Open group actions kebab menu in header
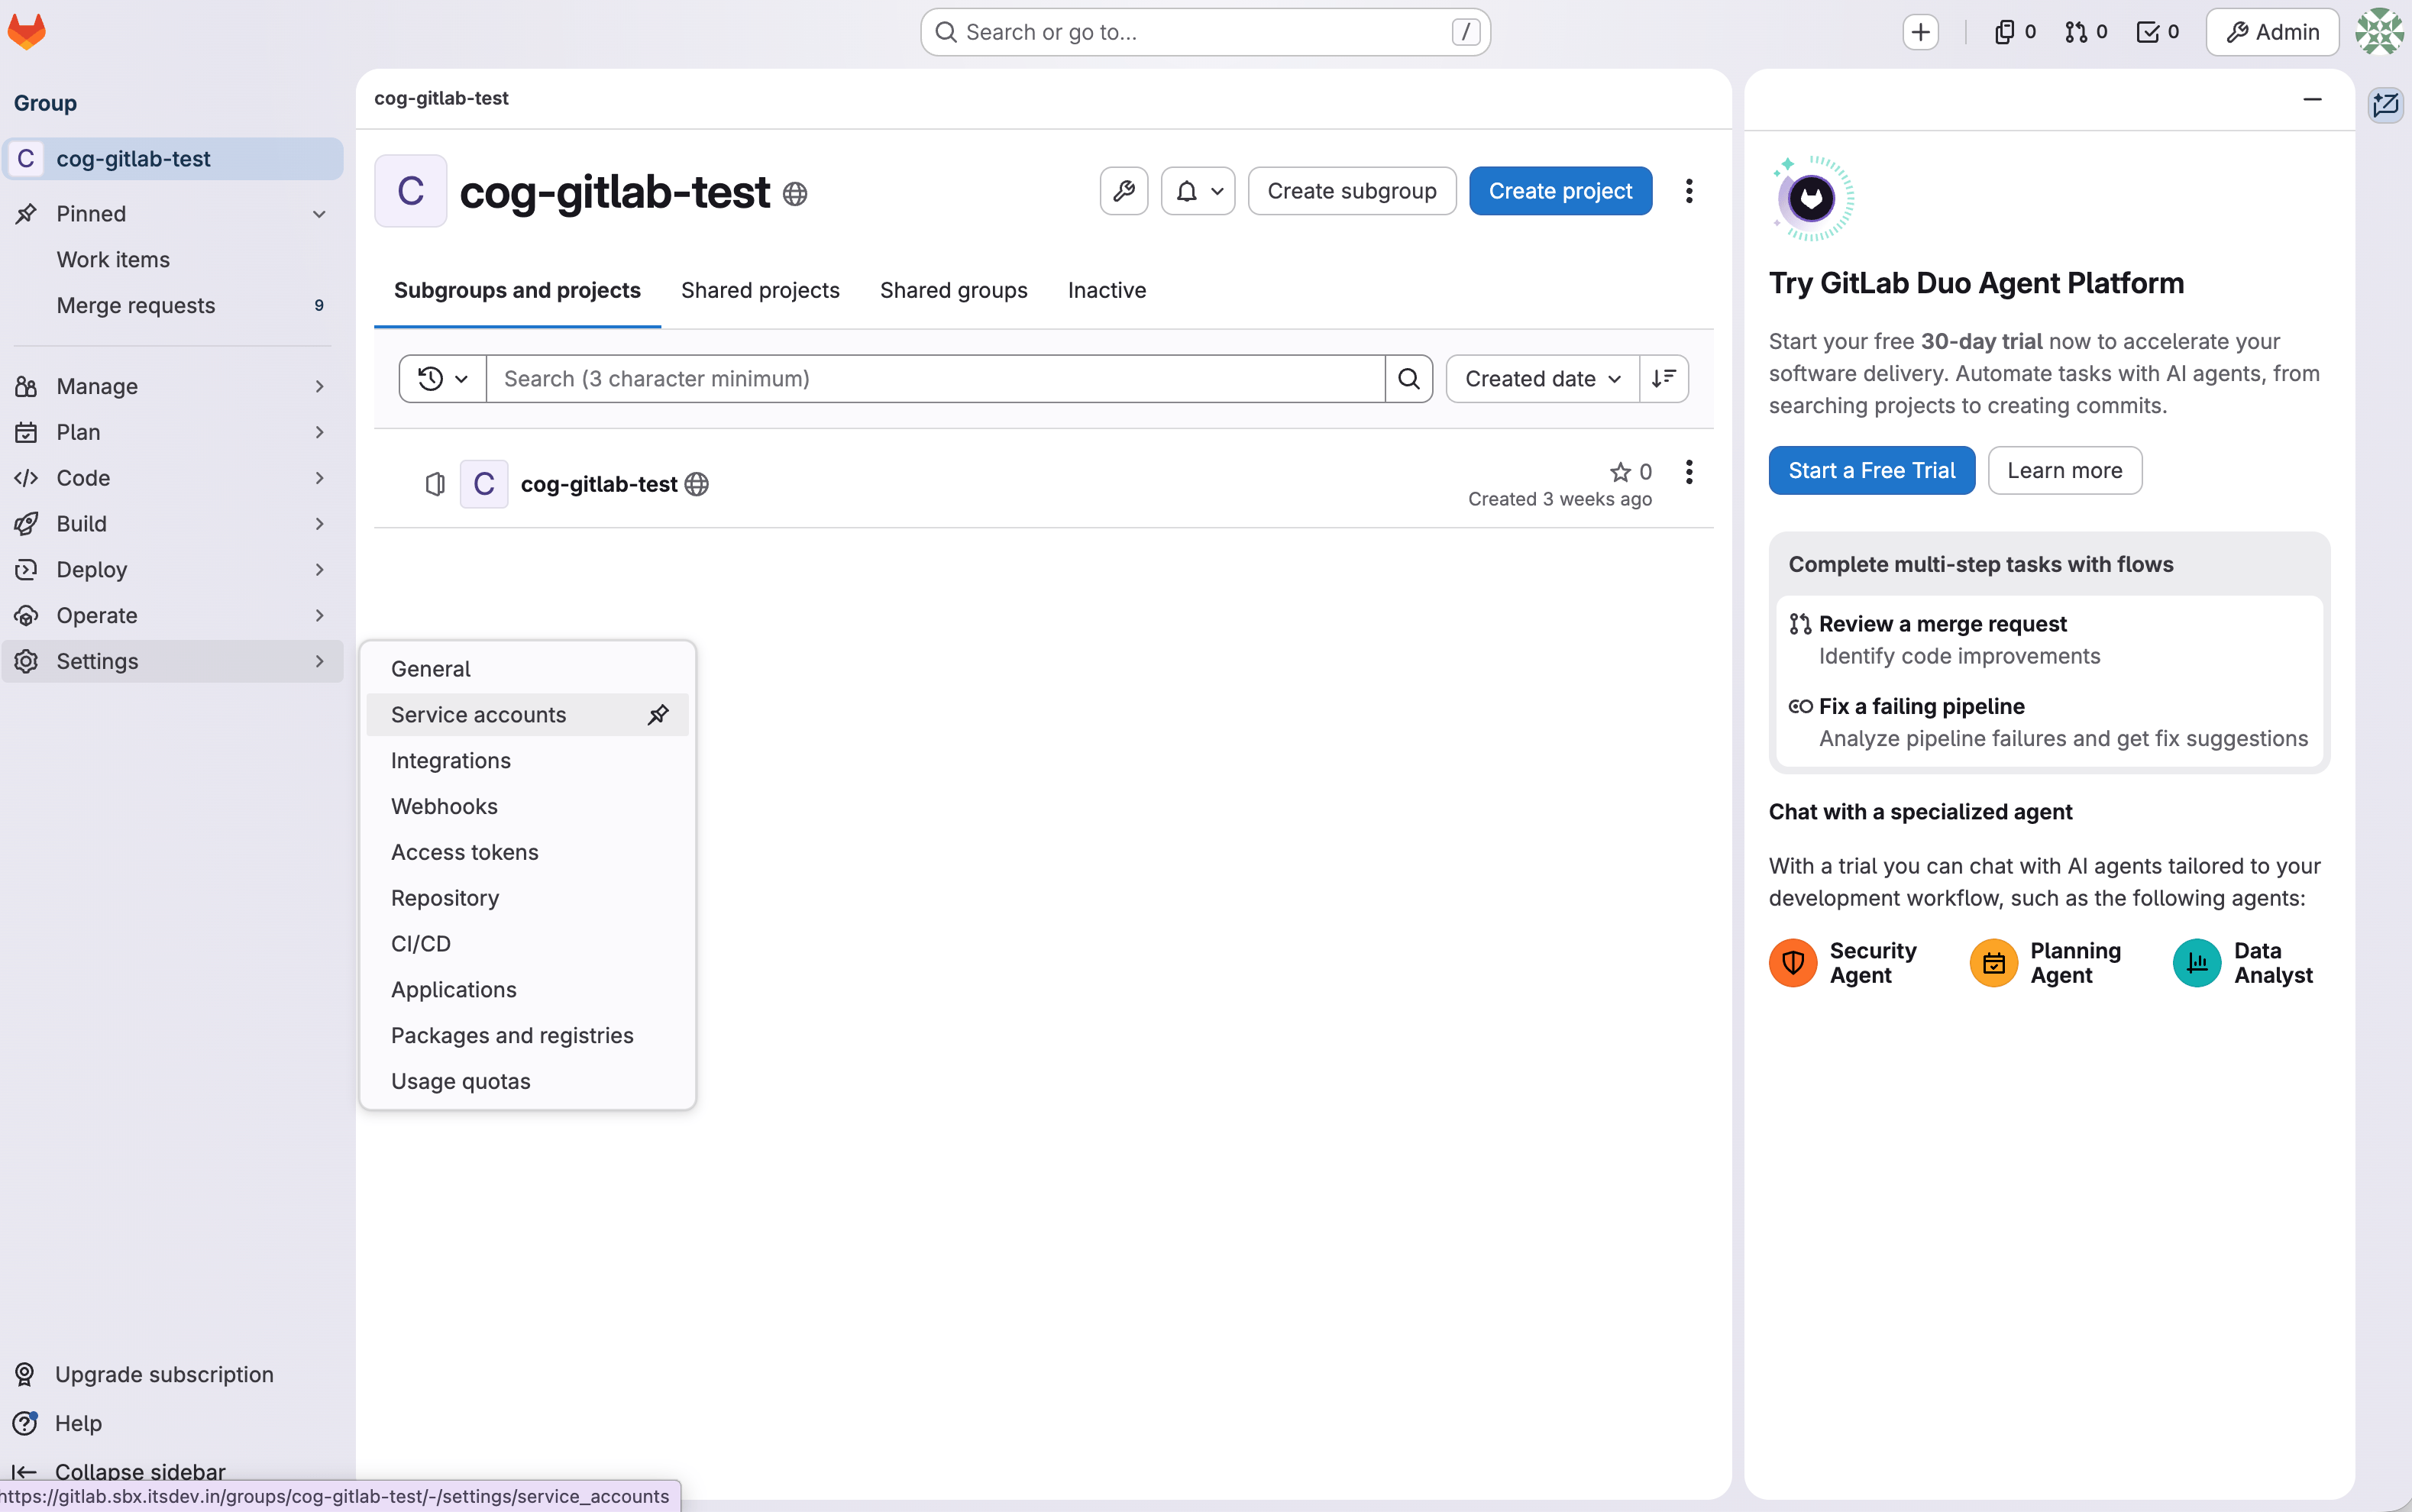 click(x=1689, y=191)
